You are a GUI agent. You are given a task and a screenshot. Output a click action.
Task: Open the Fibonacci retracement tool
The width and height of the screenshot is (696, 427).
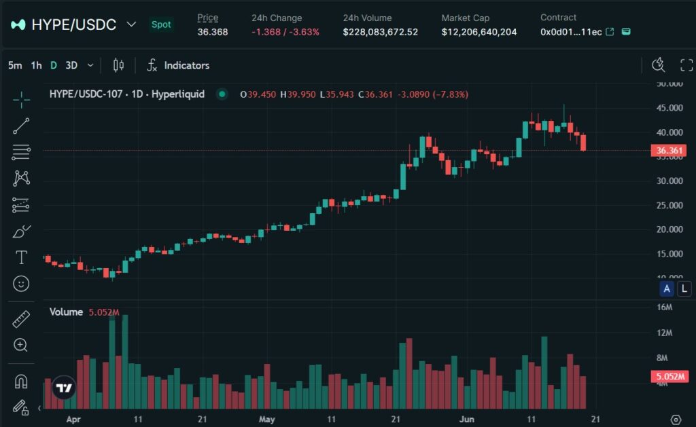[21, 152]
